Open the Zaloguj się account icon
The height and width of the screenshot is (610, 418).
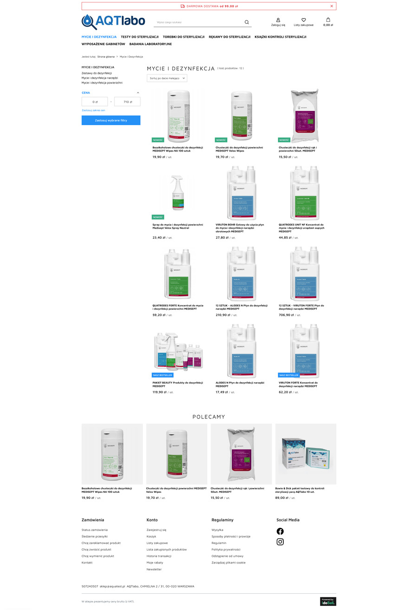pyautogui.click(x=278, y=20)
